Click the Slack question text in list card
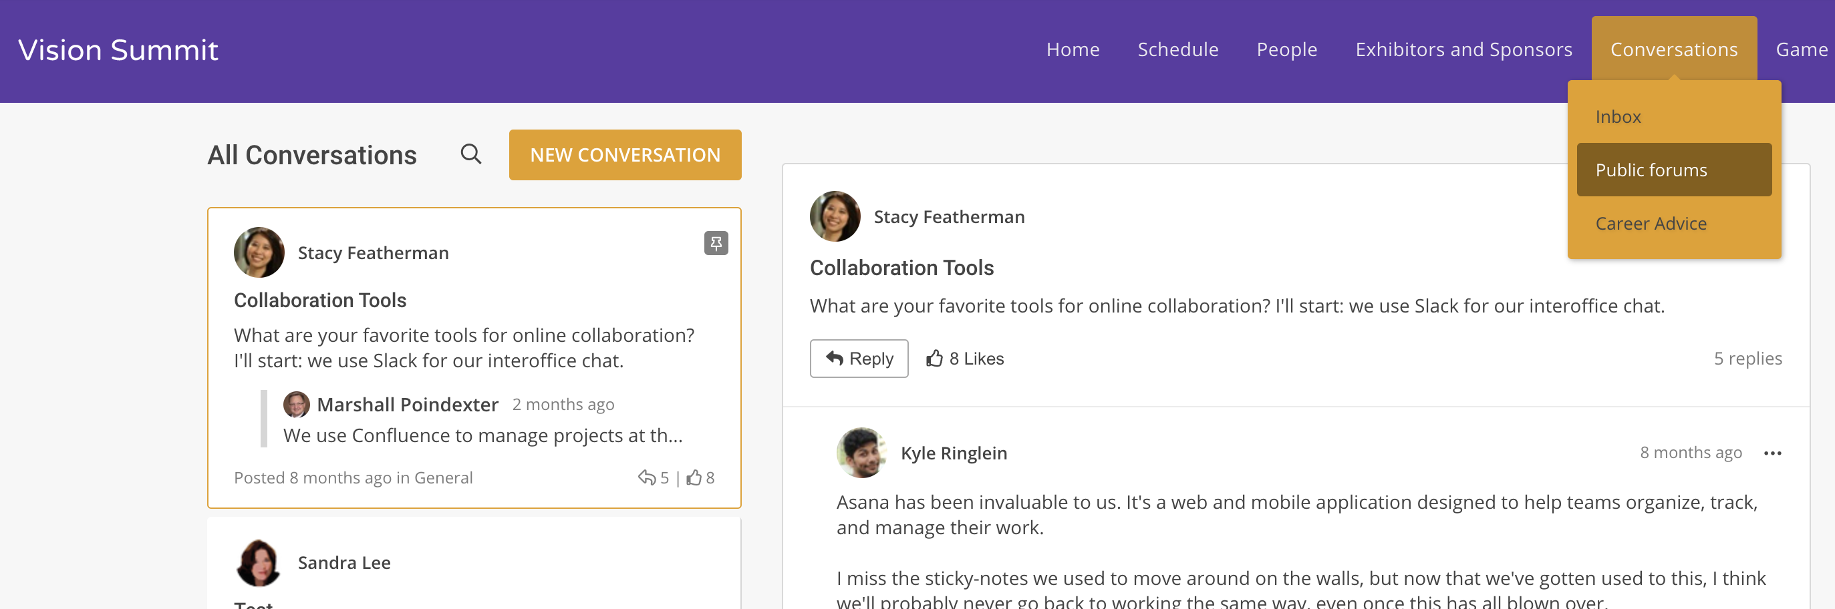This screenshot has height=609, width=1835. [x=464, y=348]
